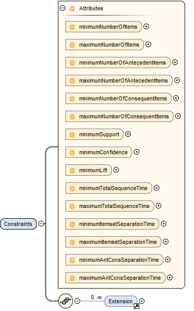Select the minimumTotalSequenceTime attribute box

pos(109,188)
